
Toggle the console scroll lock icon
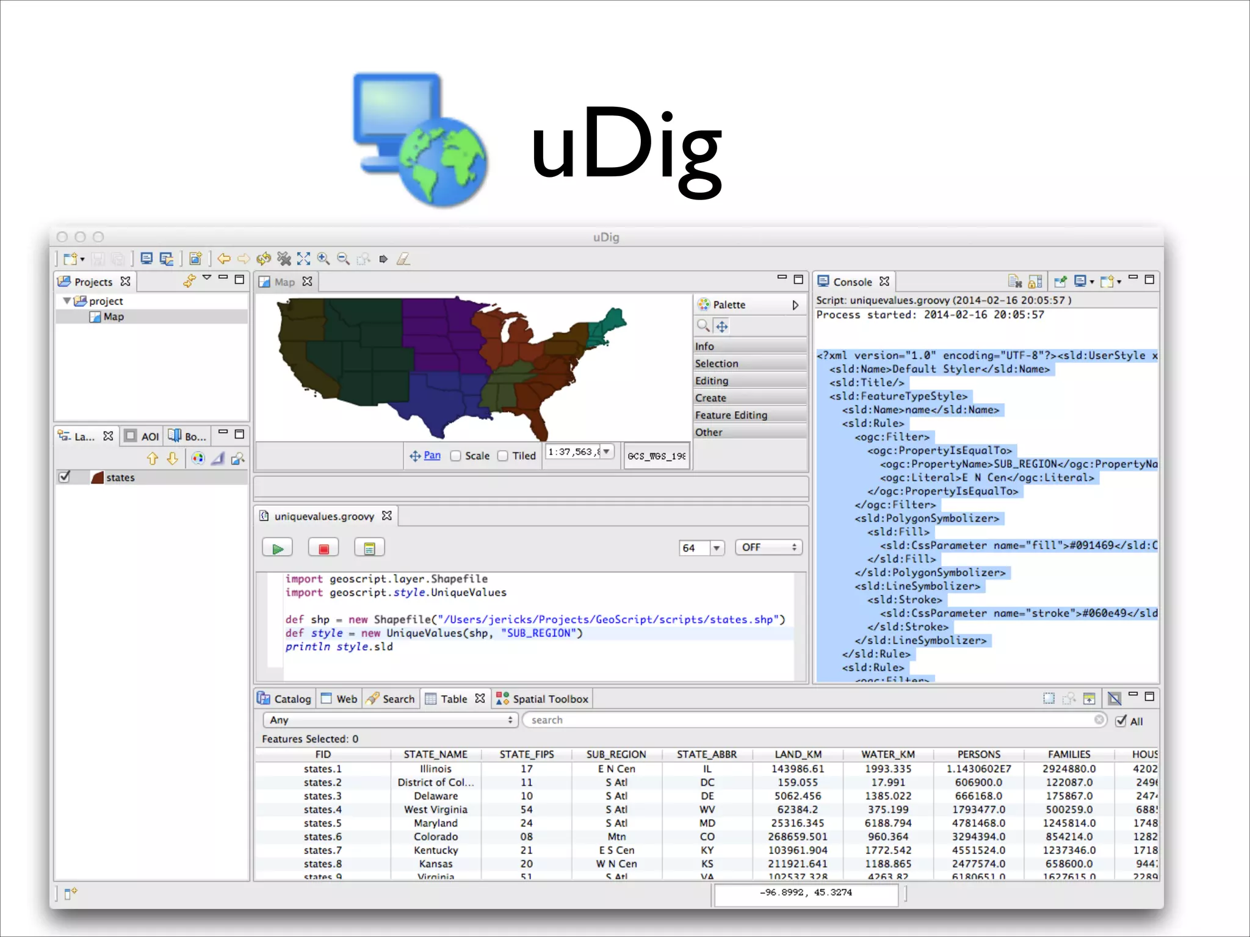1035,281
